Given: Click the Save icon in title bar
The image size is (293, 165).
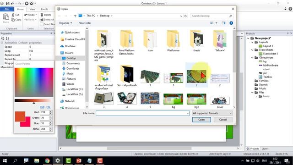Looking at the screenshot, I should pos(8,3).
